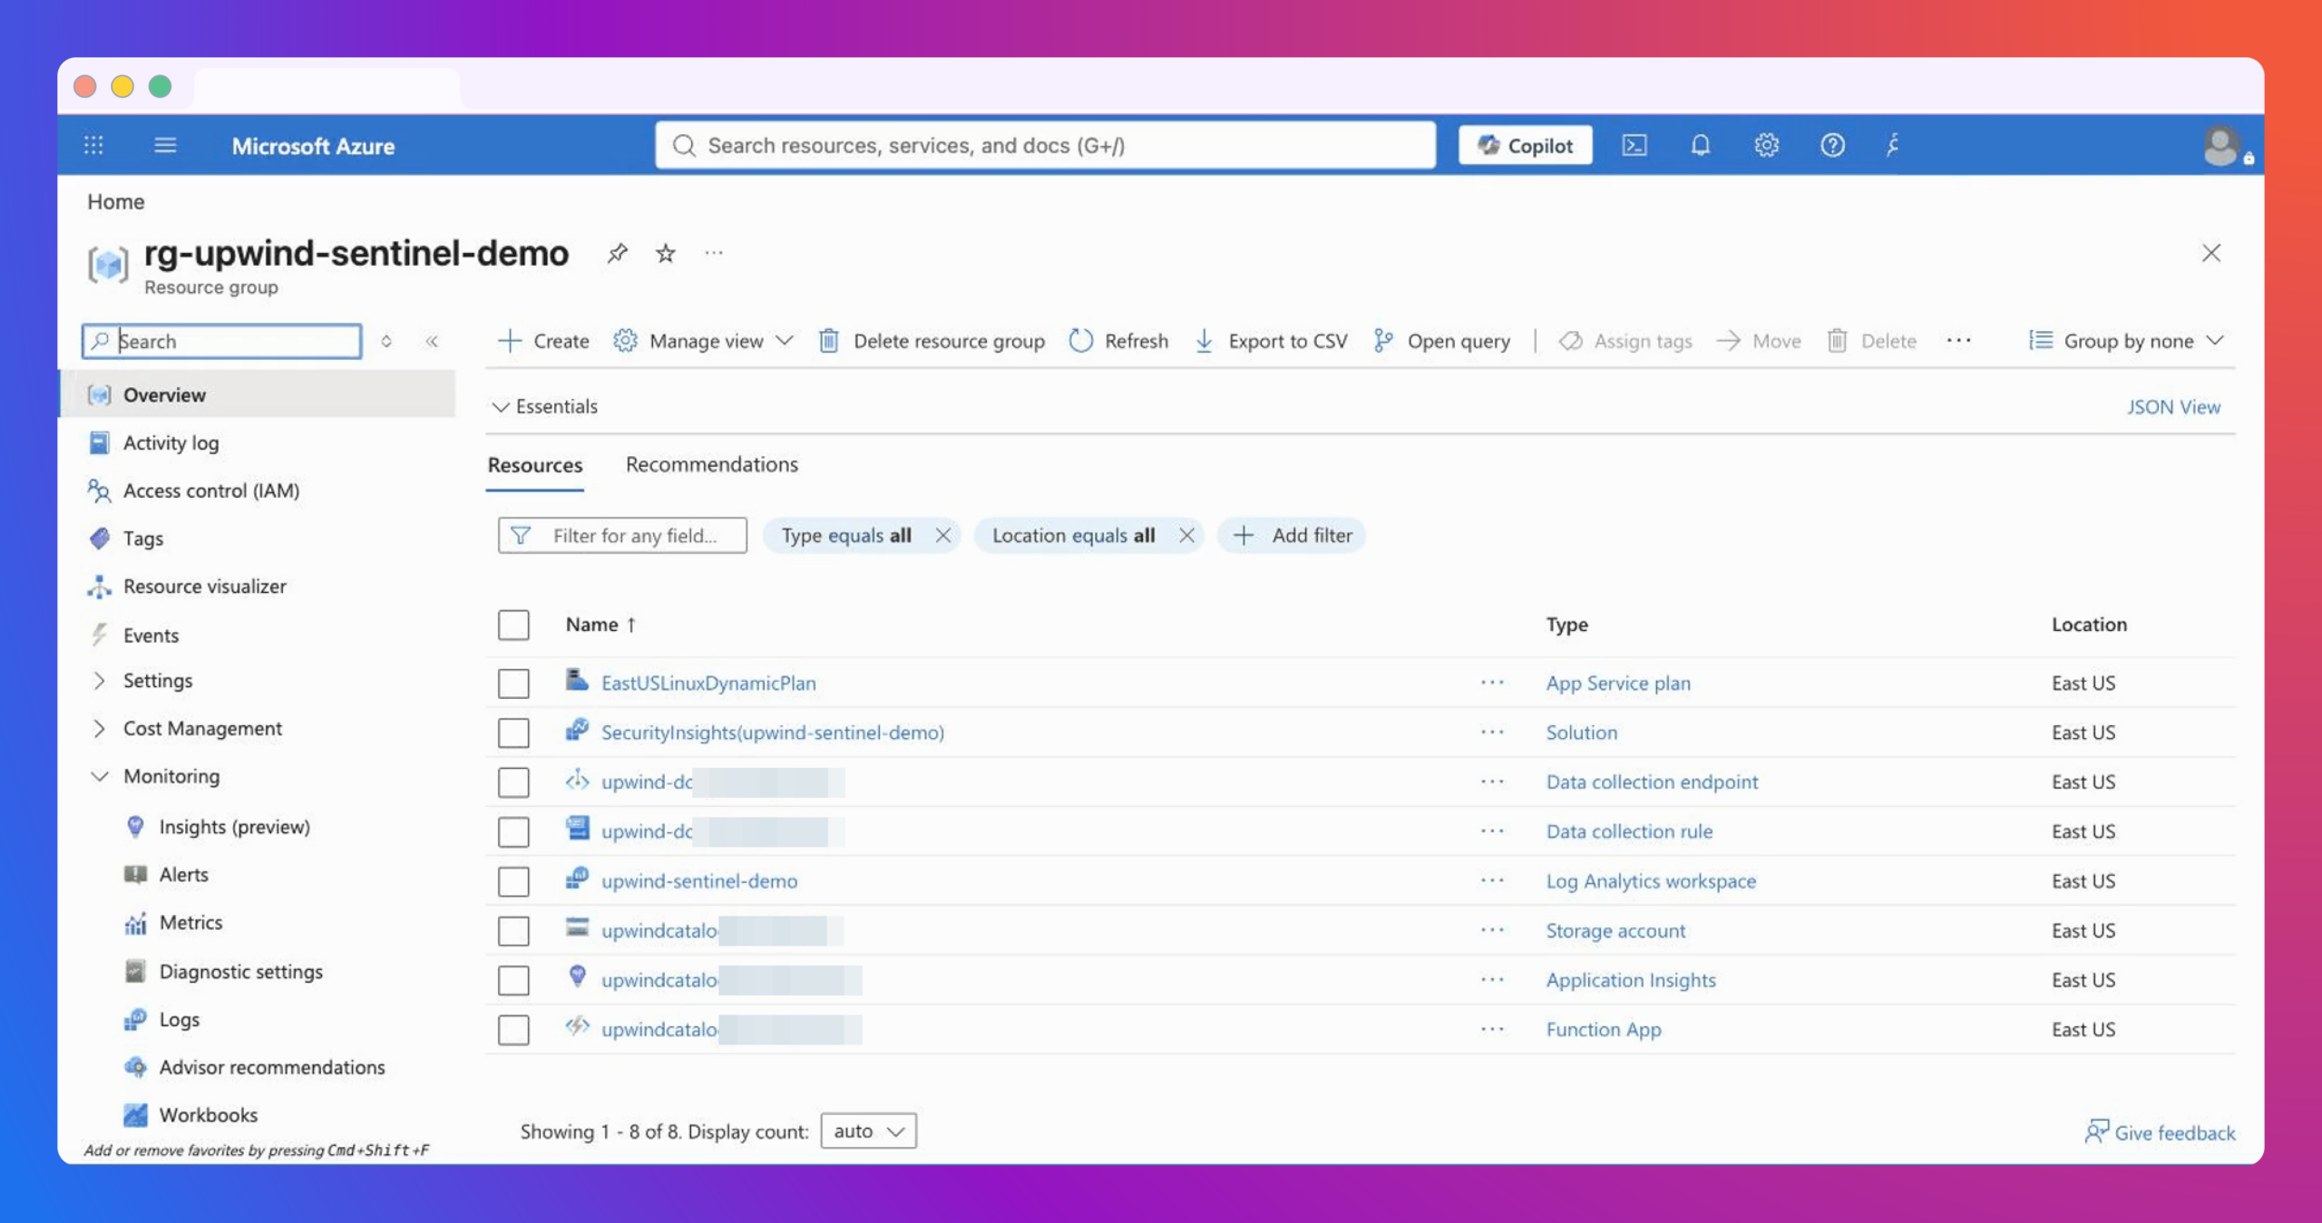Open row actions for EastUSLinuxDynamicPlan
Viewport: 2322px width, 1223px height.
pos(1492,683)
